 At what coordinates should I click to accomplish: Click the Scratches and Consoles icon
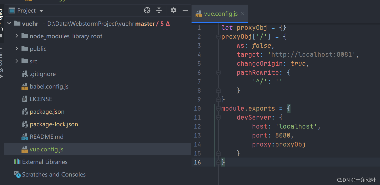pyautogui.click(x=17, y=174)
